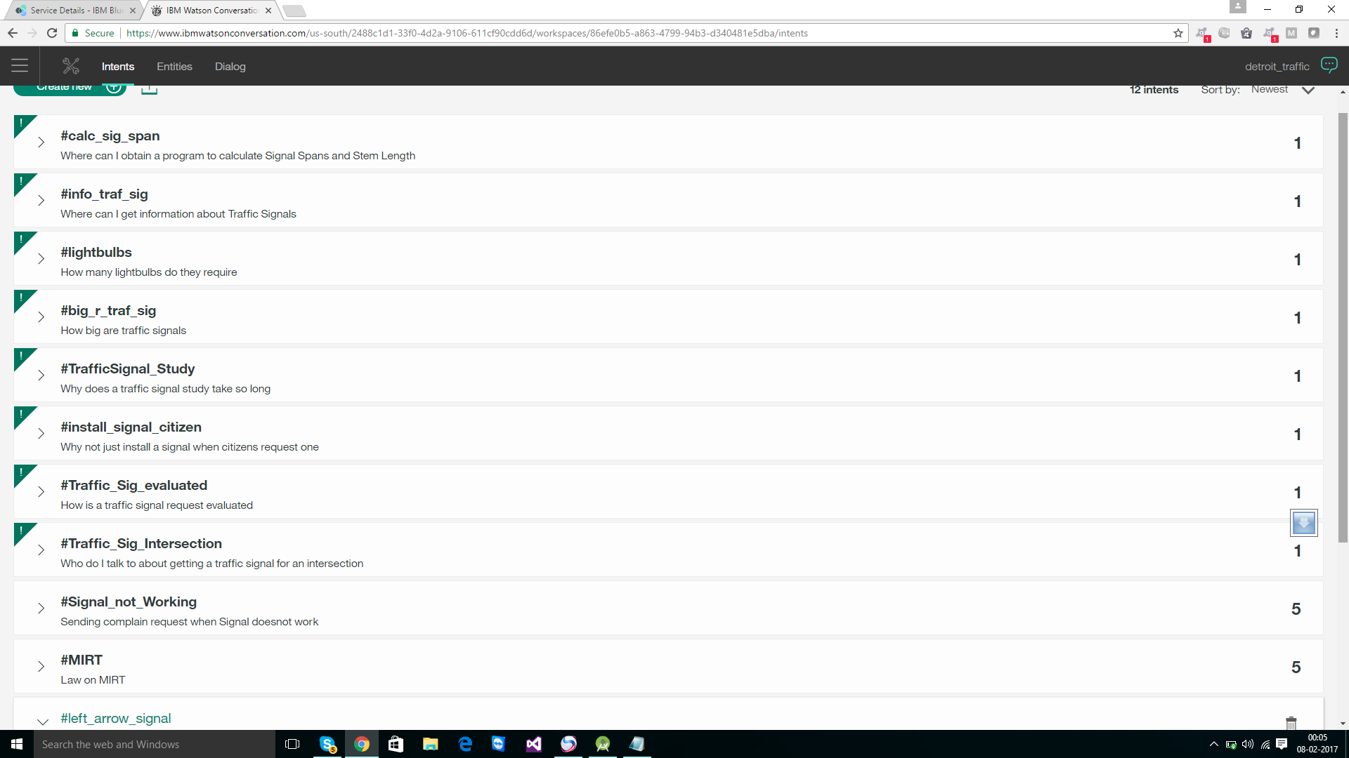Open the hamburger navigation menu

(20, 66)
